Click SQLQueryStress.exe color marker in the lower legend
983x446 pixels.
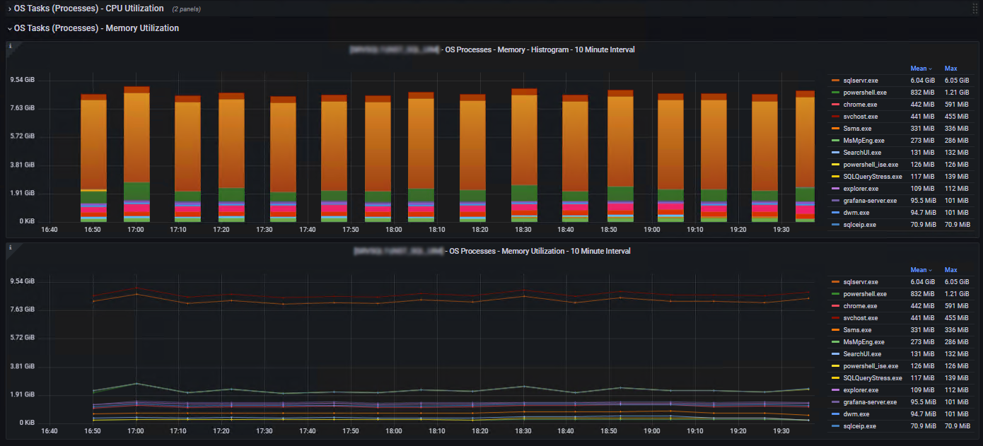pos(835,378)
